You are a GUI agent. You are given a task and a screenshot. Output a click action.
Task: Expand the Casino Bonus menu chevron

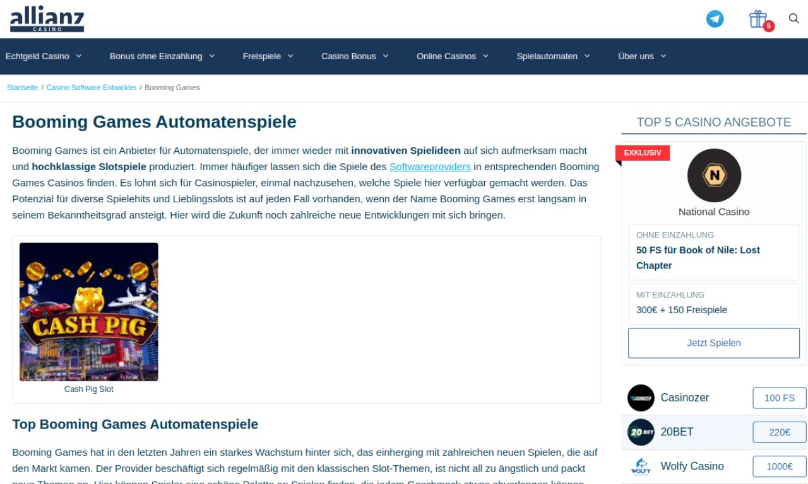[x=386, y=56]
